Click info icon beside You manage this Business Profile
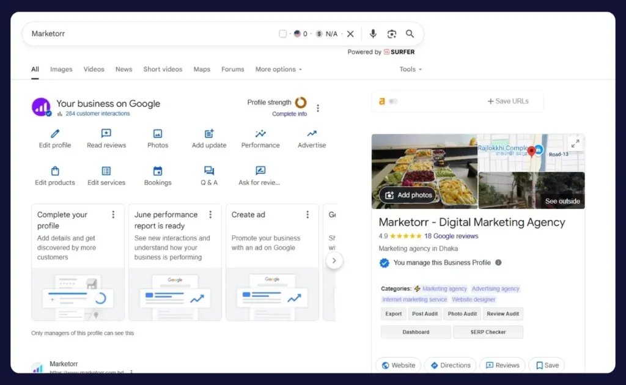The height and width of the screenshot is (385, 626). click(x=498, y=263)
